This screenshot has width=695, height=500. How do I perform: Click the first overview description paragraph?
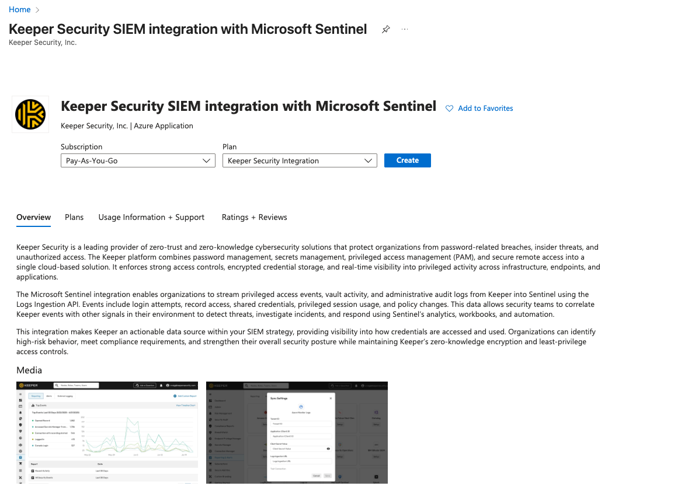point(308,262)
